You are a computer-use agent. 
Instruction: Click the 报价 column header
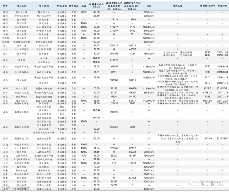click(149, 6)
